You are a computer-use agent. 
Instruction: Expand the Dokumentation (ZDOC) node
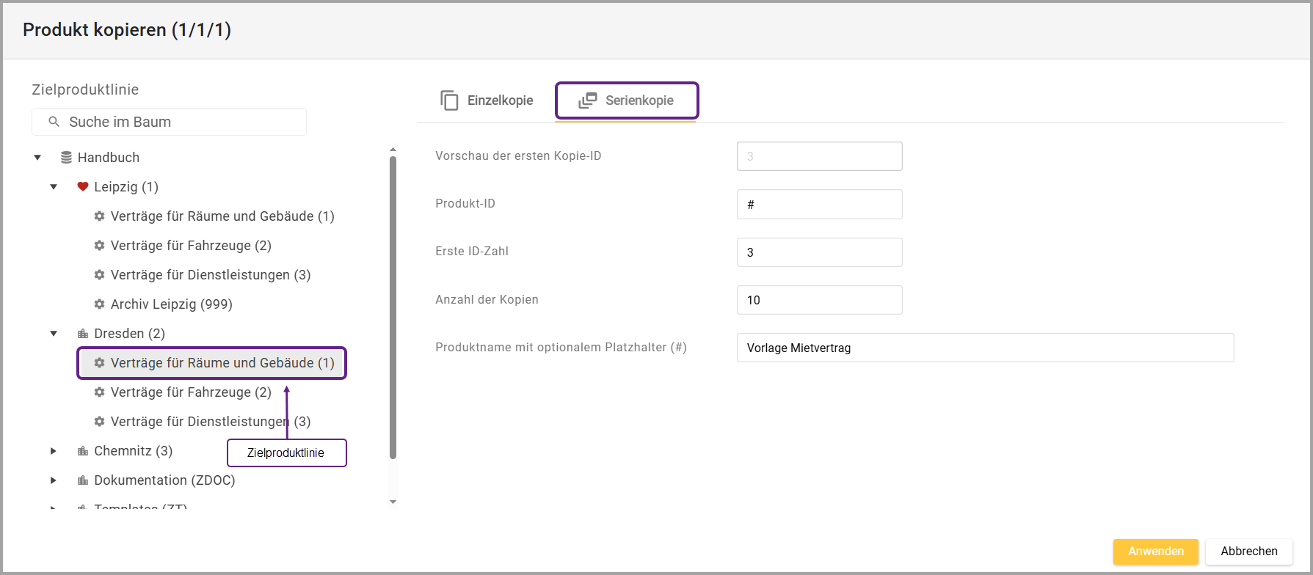point(54,480)
